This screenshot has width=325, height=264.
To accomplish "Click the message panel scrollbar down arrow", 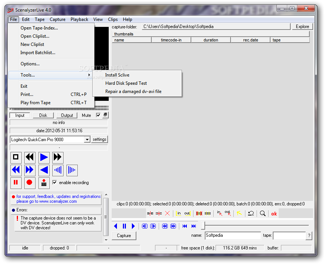I will 106,240.
